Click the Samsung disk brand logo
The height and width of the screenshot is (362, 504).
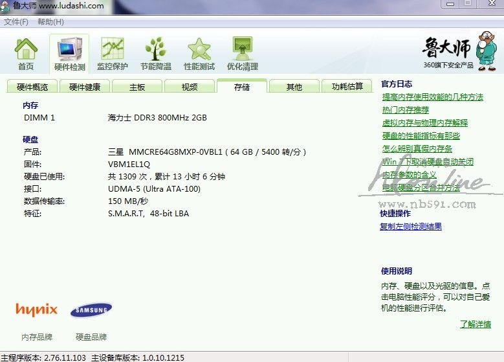[x=91, y=311]
